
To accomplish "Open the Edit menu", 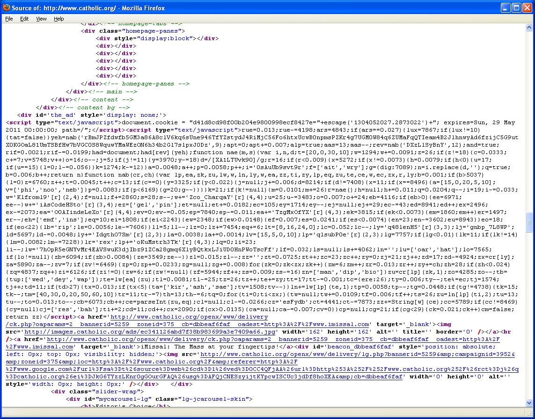I will [x=24, y=19].
